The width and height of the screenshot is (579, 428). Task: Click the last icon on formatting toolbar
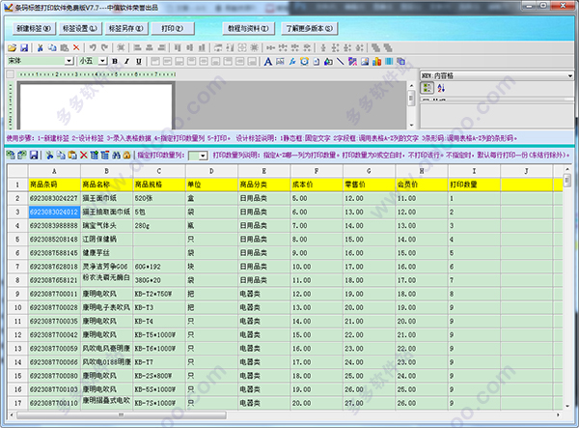(x=401, y=62)
